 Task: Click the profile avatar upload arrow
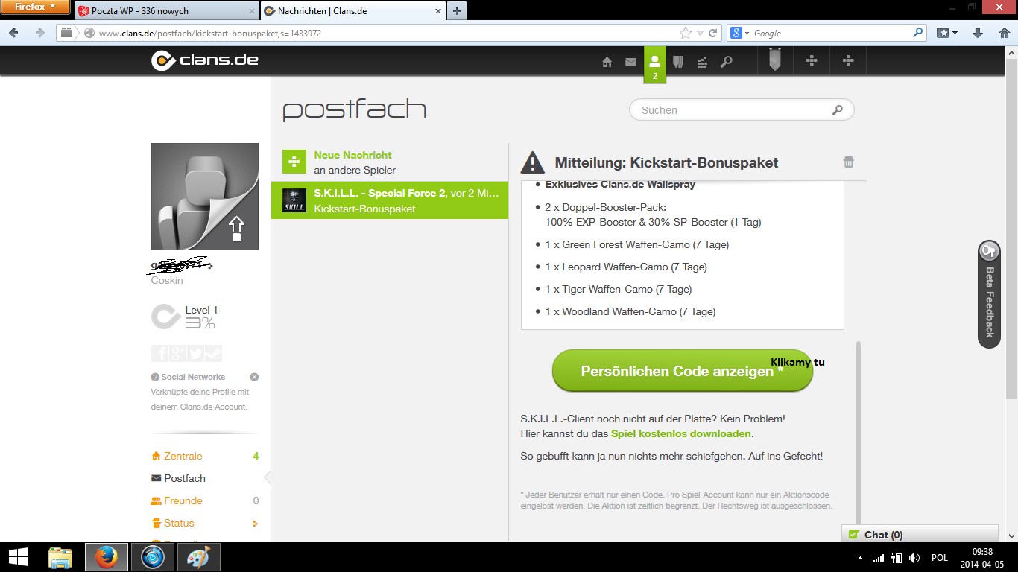(236, 229)
